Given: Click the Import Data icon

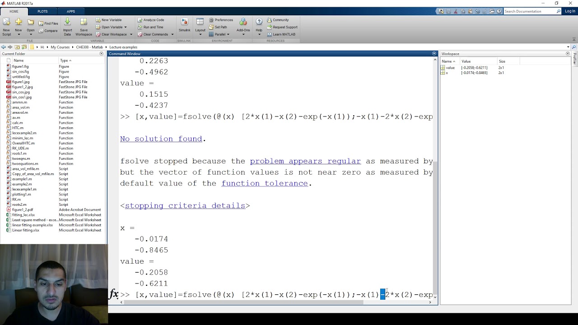Looking at the screenshot, I should click(x=67, y=22).
